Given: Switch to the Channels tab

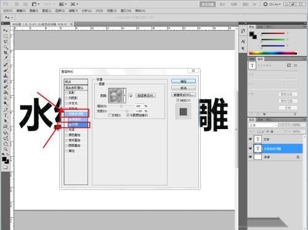Looking at the screenshot, I should 260,120.
